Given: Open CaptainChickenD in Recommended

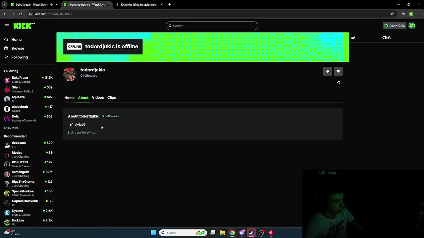Looking at the screenshot, I should [28, 203].
